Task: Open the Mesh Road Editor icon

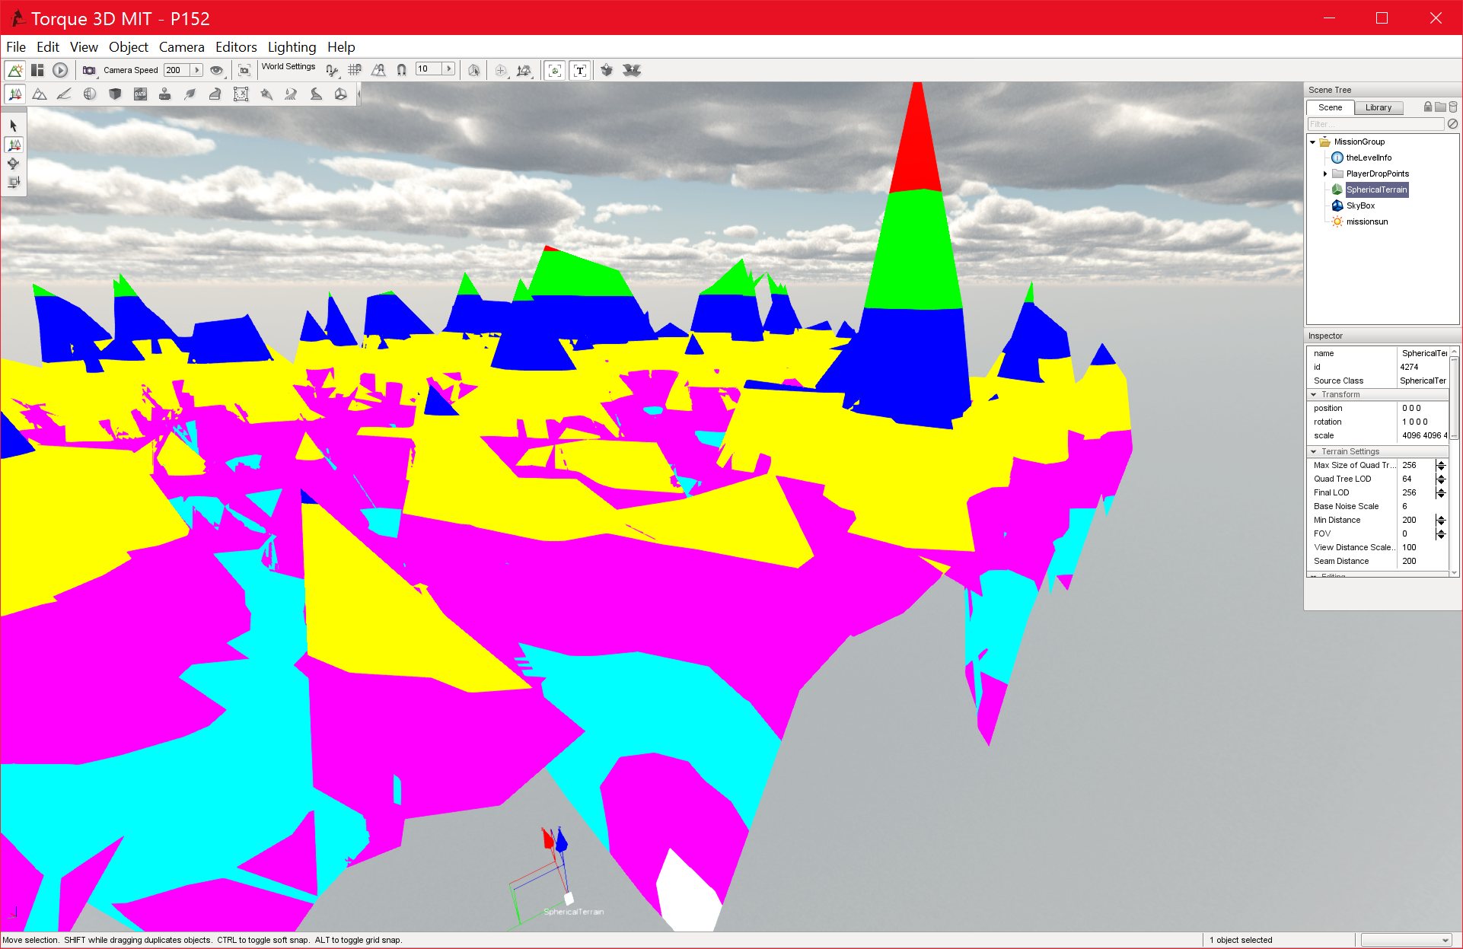Action: pyautogui.click(x=215, y=94)
